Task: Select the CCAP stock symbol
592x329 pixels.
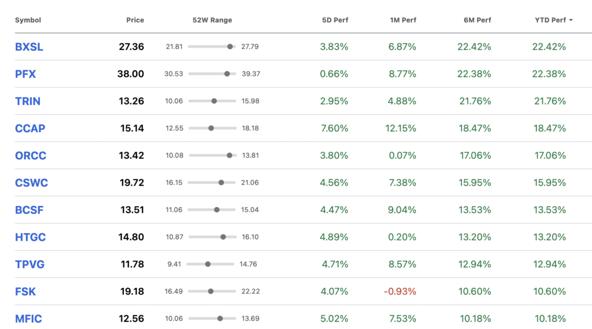Action: [x=30, y=128]
